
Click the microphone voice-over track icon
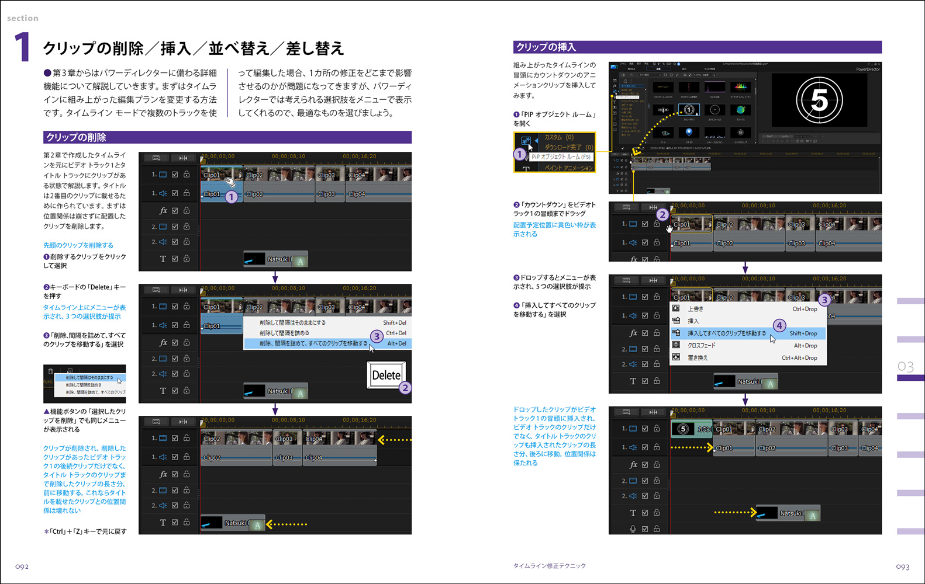[633, 529]
